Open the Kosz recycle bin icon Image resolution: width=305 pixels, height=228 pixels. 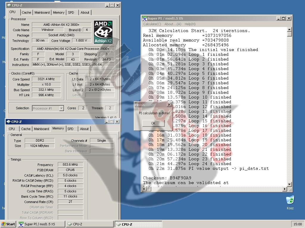290,202
